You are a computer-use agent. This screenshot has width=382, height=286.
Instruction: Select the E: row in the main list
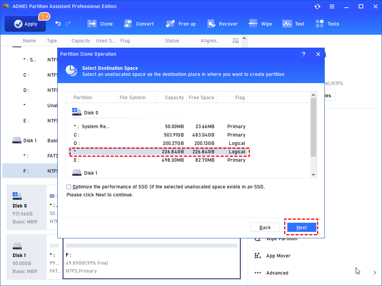point(30,121)
